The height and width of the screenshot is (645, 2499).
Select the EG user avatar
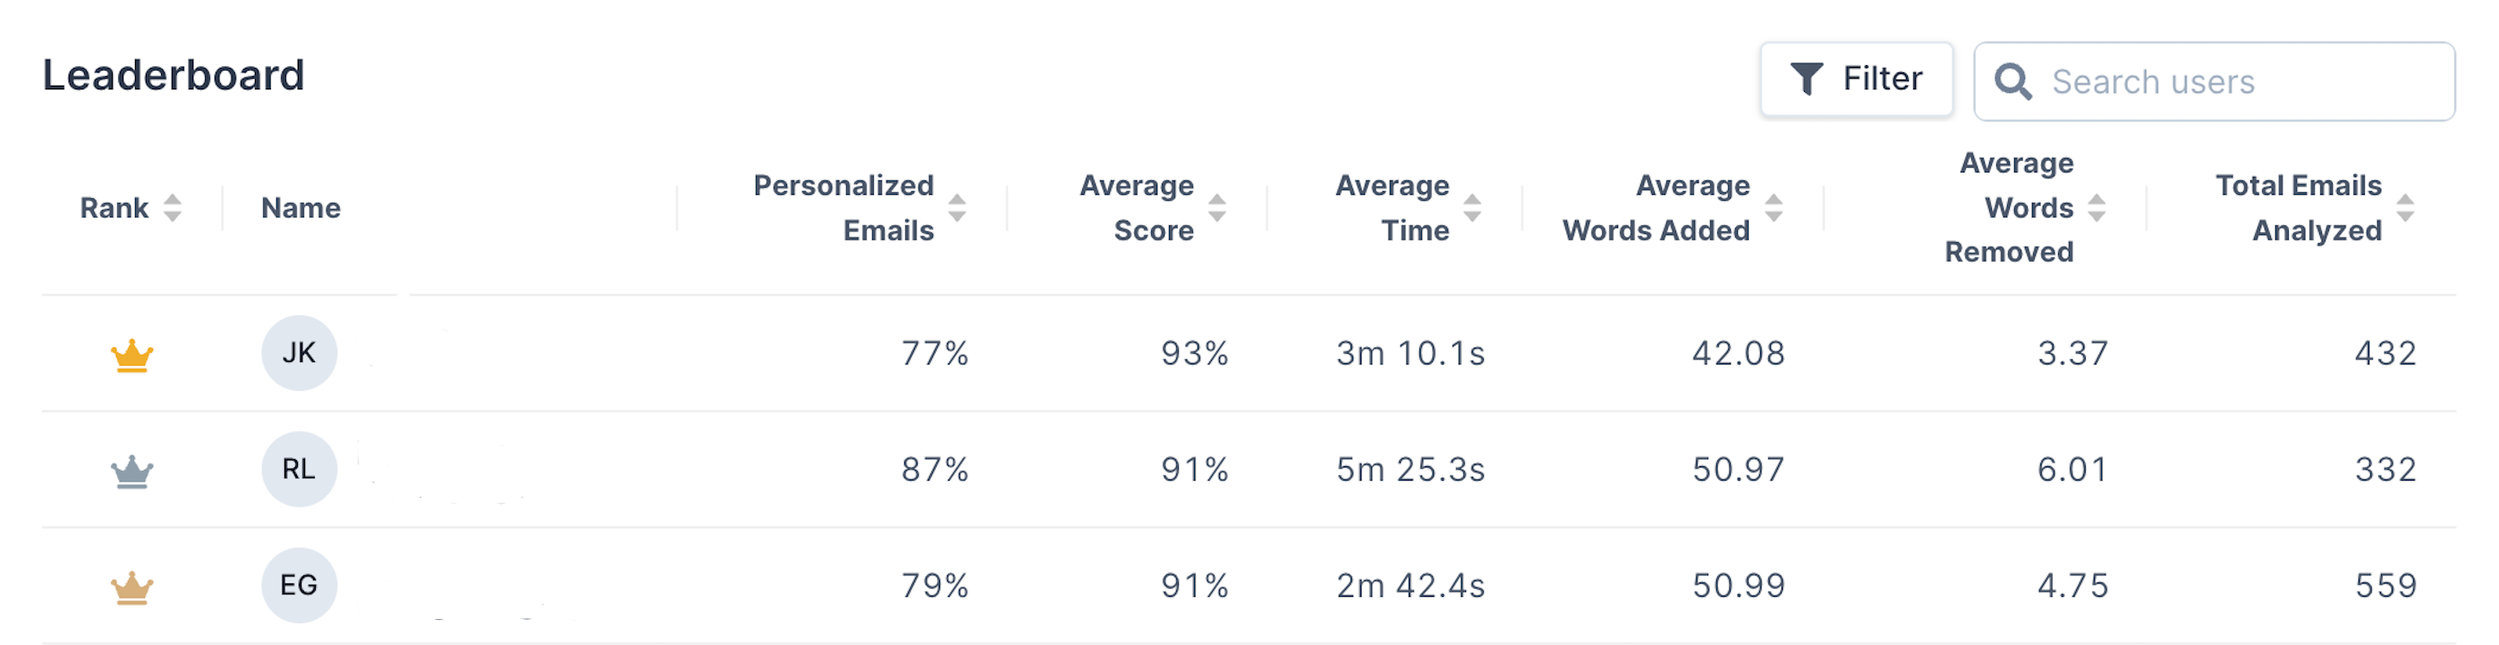(299, 585)
